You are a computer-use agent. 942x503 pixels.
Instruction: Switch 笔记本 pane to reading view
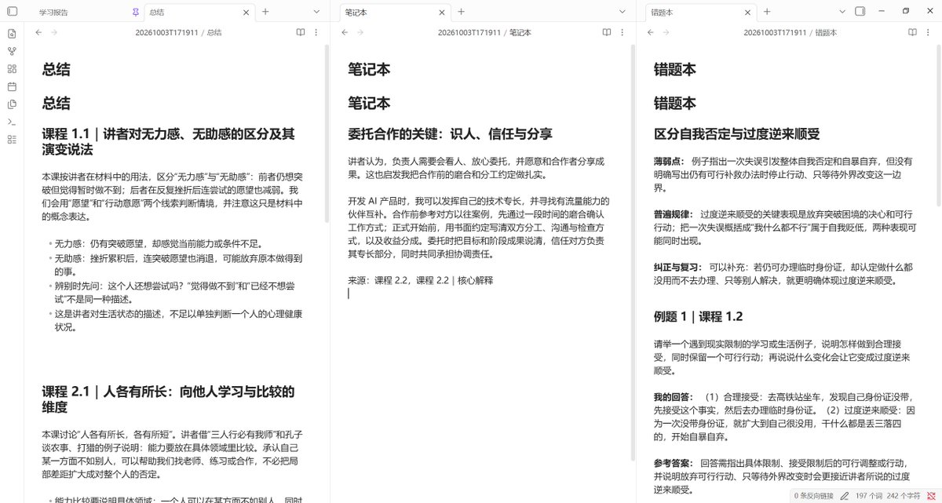point(607,32)
